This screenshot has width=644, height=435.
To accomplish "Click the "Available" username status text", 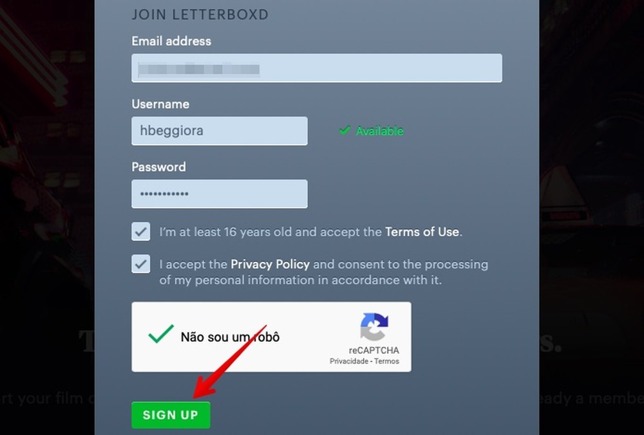I will [x=380, y=131].
